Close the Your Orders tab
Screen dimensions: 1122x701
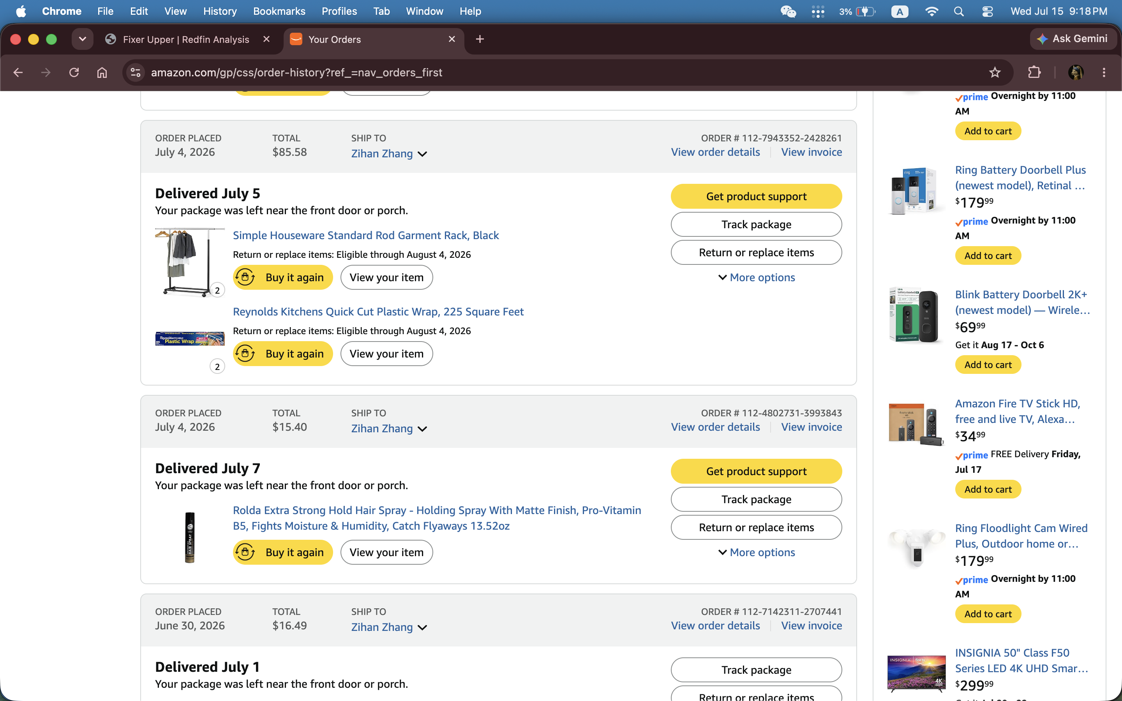point(452,39)
